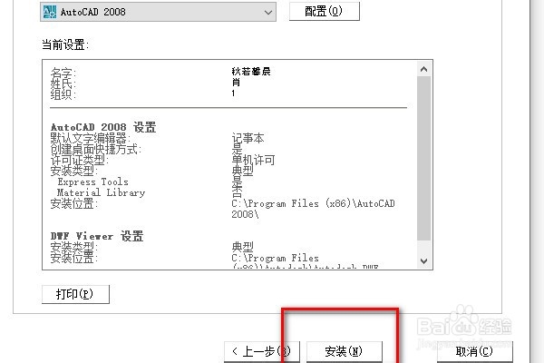
Task: Click the 当前设置 label above the list
Action: [65, 44]
